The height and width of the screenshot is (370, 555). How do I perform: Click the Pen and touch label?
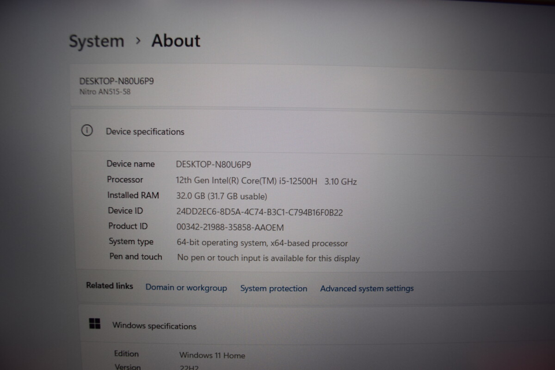coord(136,257)
